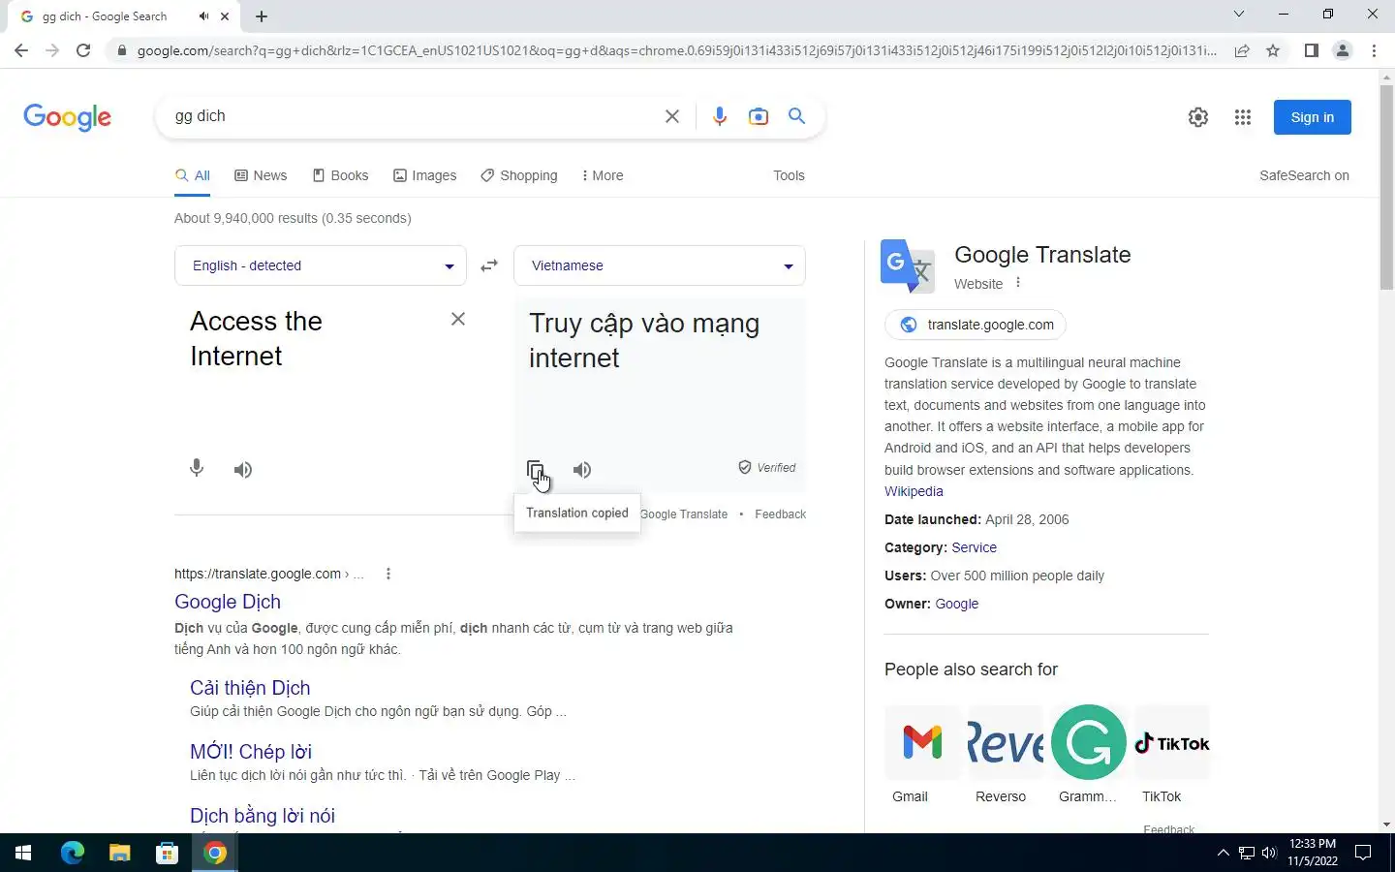Switch to the News tab
Screen dimensions: 1395x872
(x=261, y=175)
